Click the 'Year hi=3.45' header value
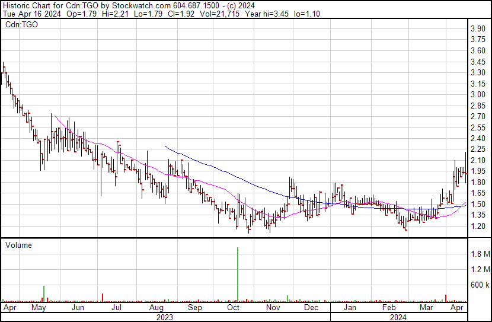 (x=267, y=14)
